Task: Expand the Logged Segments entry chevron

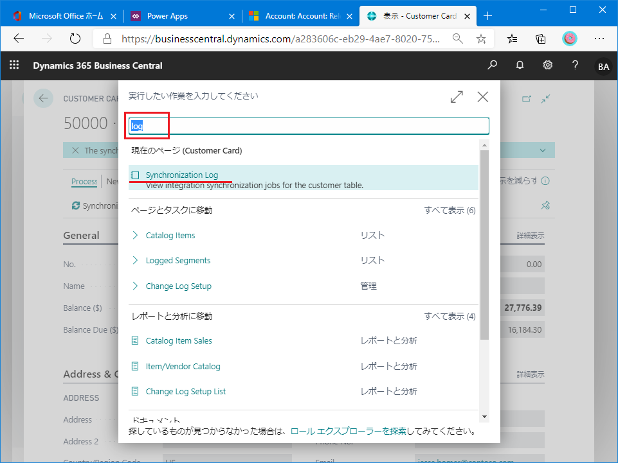Action: tap(135, 261)
